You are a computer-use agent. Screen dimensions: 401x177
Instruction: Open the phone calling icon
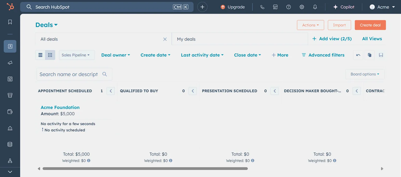click(262, 7)
